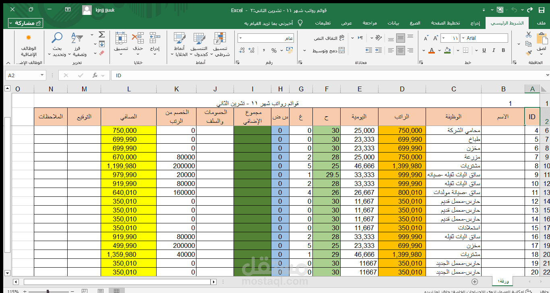Select the Format Painter brush icon
Screen dimensions: 550x293
529,53
